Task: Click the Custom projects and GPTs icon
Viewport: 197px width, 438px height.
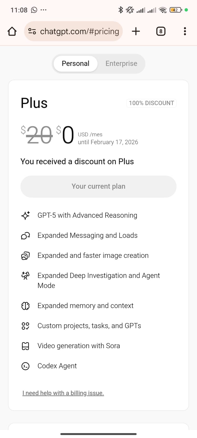Action: tap(25, 326)
